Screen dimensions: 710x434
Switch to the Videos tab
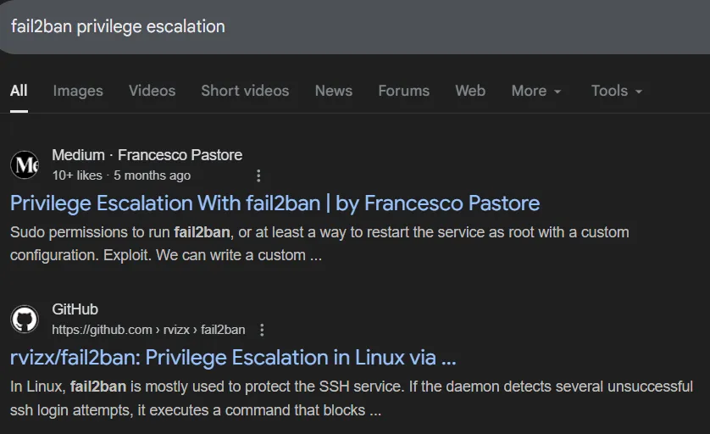coord(153,91)
